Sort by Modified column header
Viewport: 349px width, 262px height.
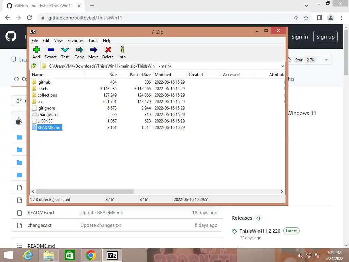pyautogui.click(x=170, y=75)
